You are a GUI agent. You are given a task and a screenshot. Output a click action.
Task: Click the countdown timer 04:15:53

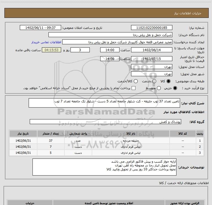(x=51, y=50)
